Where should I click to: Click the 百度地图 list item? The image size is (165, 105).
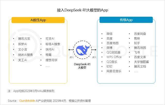[x=112, y=43]
